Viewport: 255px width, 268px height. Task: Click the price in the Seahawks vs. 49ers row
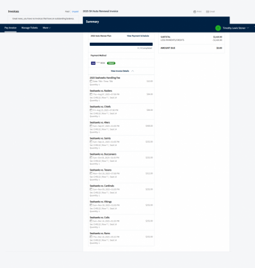(149, 126)
